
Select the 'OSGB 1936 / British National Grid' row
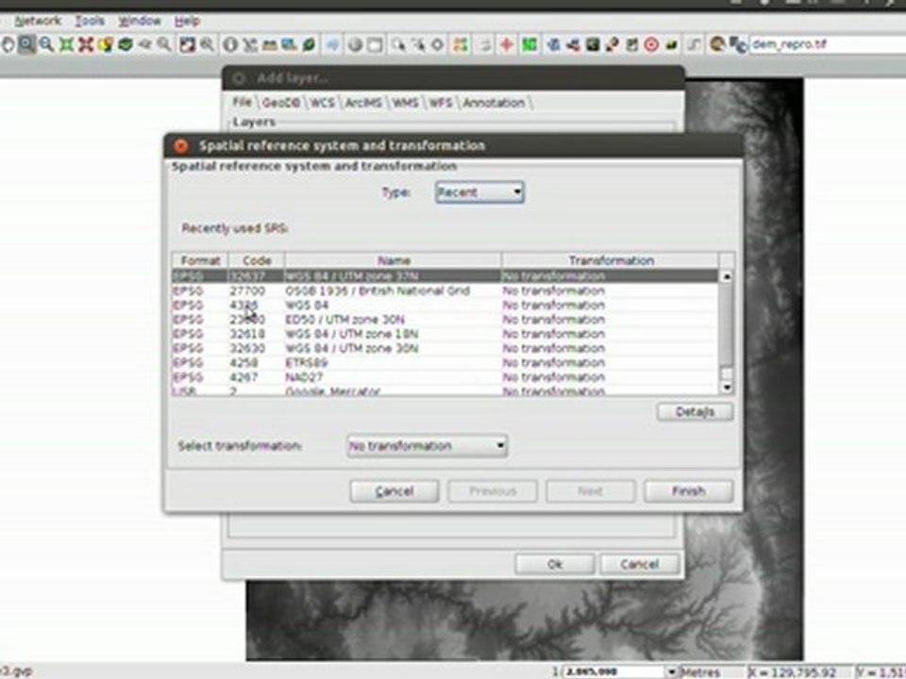pyautogui.click(x=445, y=290)
